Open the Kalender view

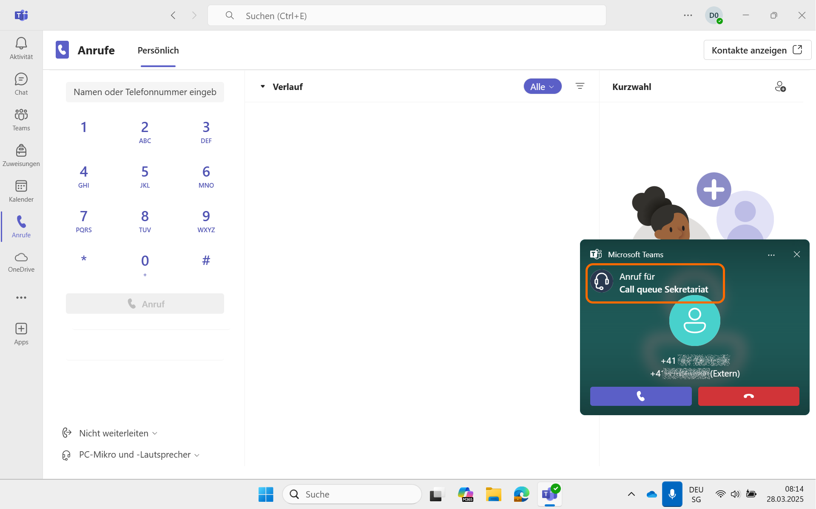click(x=21, y=191)
